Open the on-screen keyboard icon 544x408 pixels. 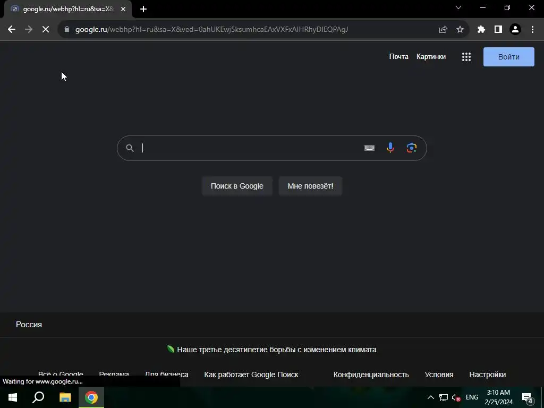369,148
